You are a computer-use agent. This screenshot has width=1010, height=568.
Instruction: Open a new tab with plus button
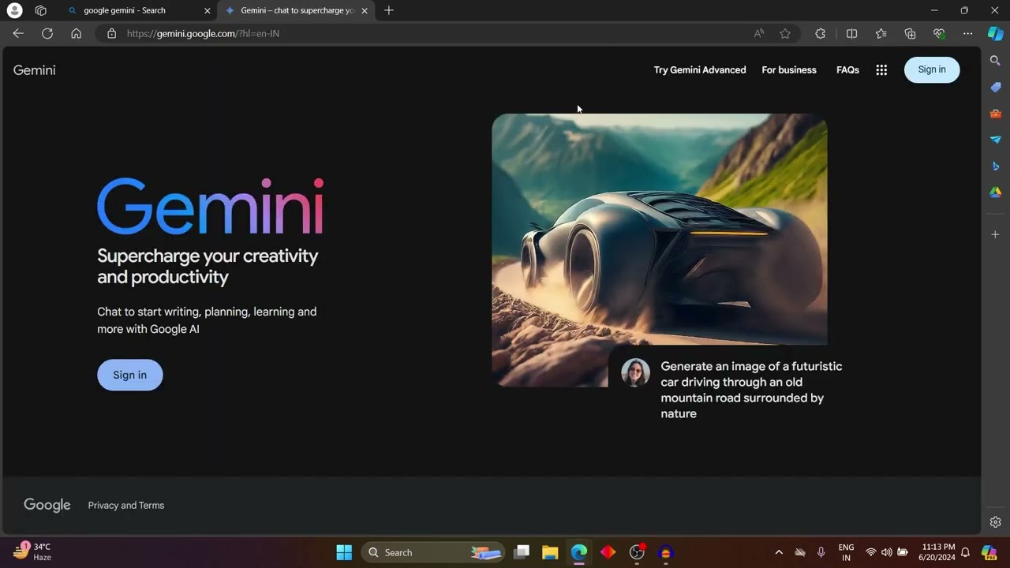coord(388,10)
